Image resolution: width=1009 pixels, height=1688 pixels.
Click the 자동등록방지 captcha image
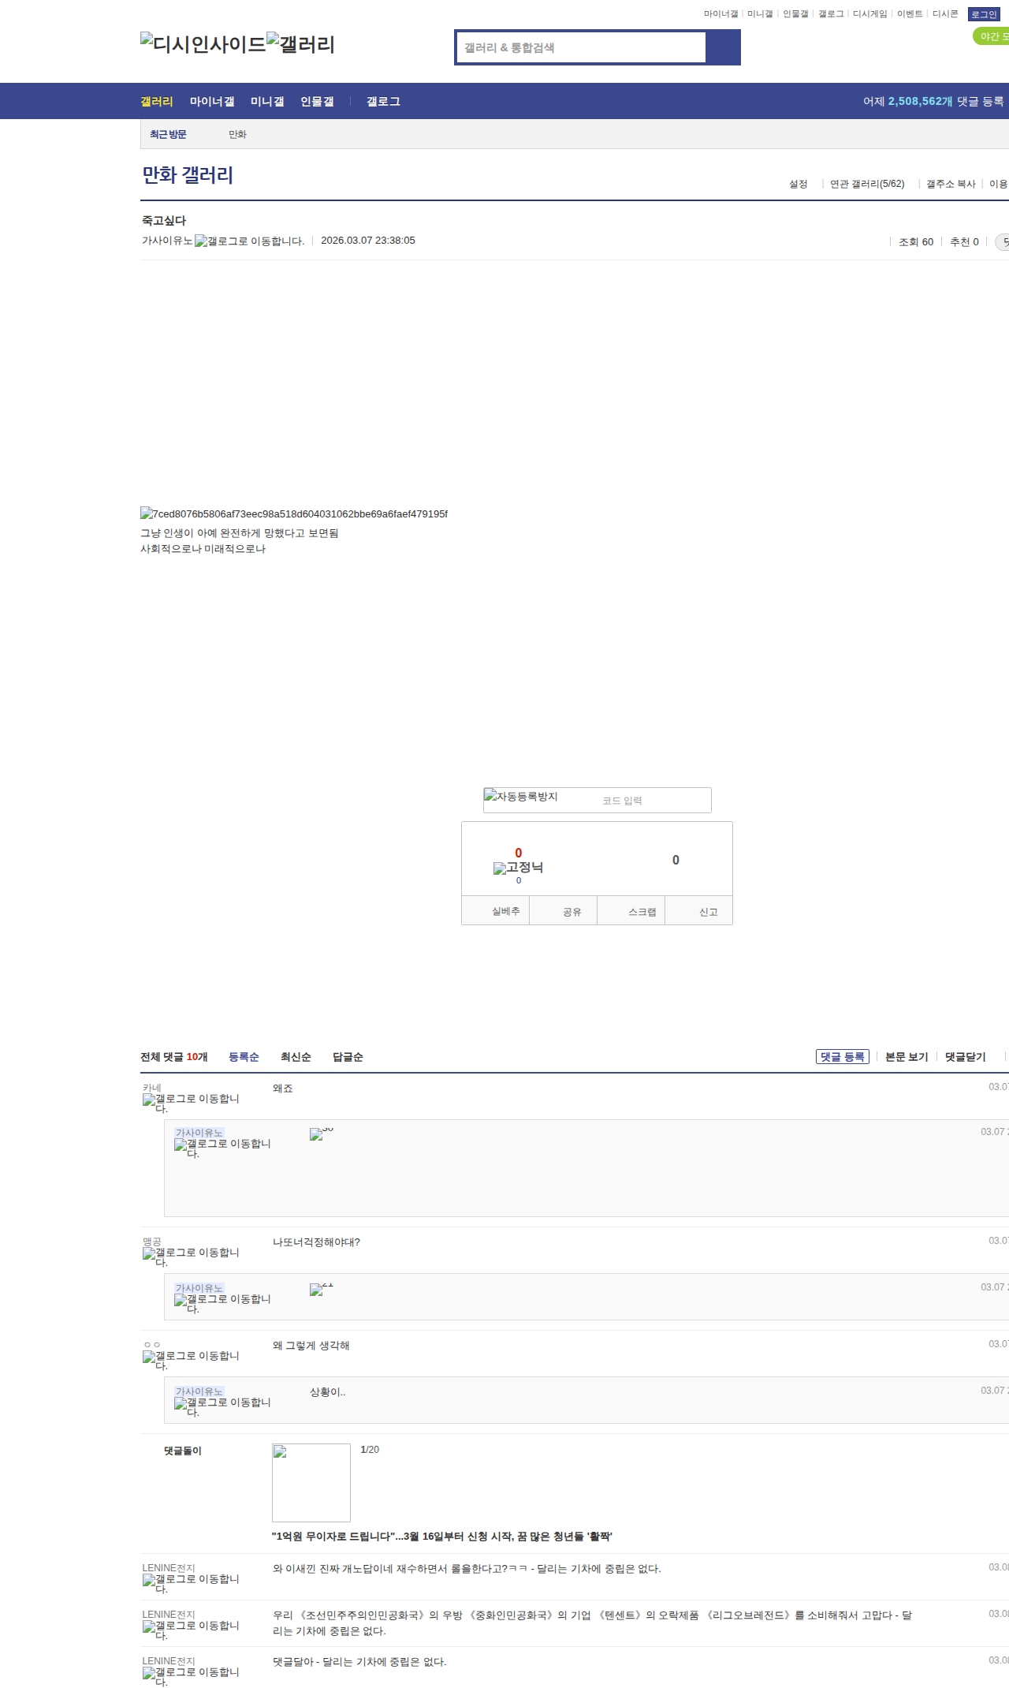[x=521, y=797]
